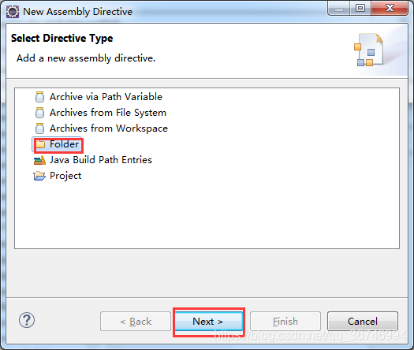Viewport: 414px width, 350px height.
Task: Select Archives from File System directive
Action: tap(108, 113)
